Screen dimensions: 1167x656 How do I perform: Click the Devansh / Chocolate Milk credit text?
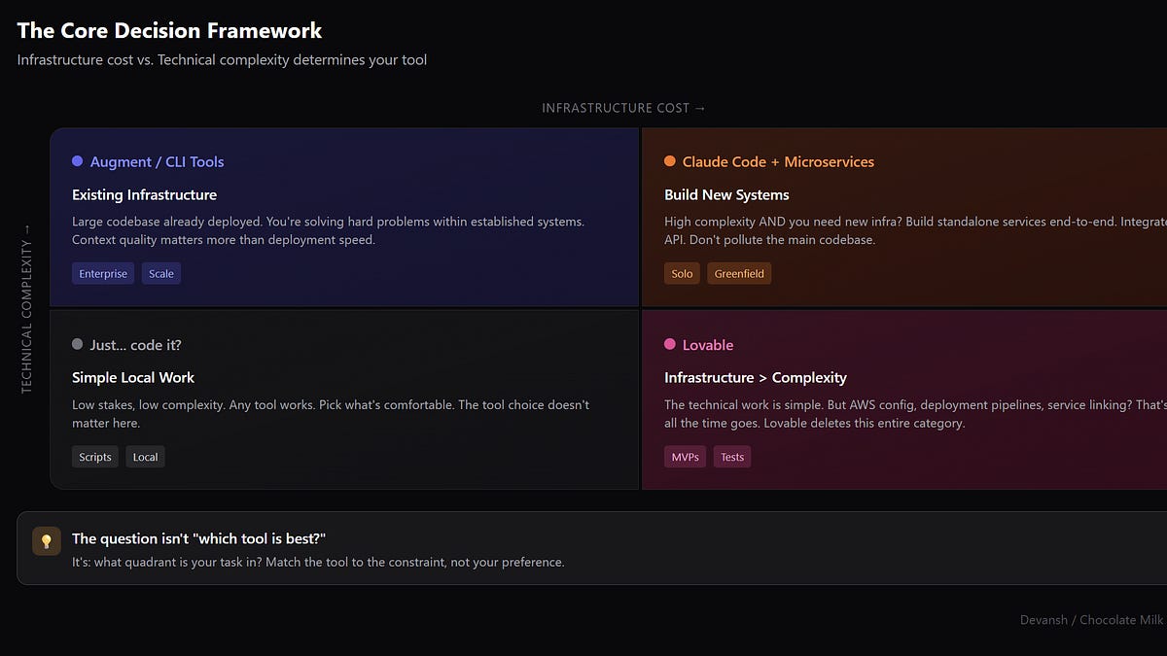tap(1091, 620)
